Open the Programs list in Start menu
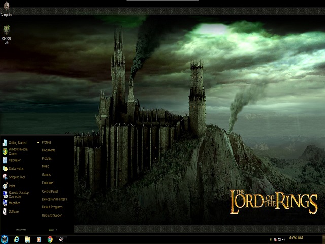Screen dimensions: 325x244 (x=21, y=230)
